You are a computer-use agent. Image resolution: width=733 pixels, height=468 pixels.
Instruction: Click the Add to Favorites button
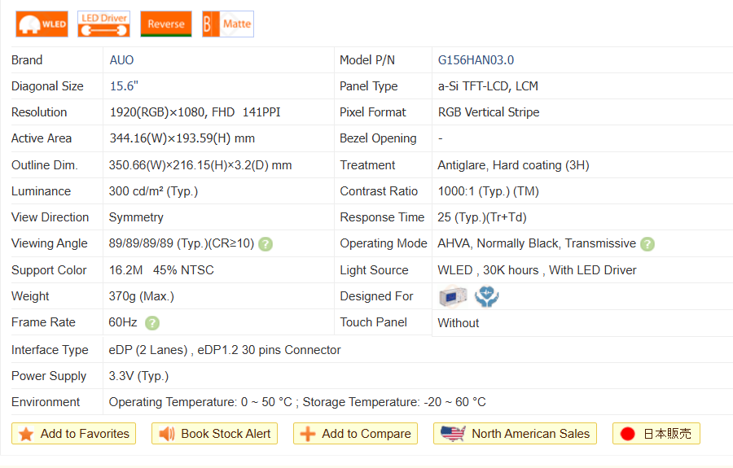coord(74,434)
